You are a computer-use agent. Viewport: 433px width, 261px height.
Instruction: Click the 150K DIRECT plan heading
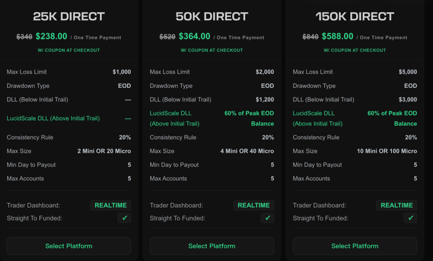point(355,16)
